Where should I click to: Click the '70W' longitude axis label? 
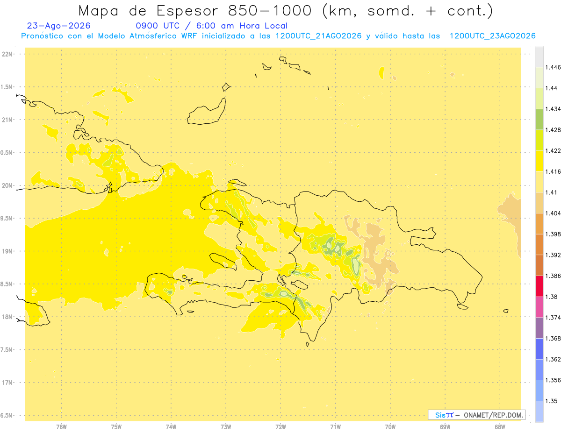tap(390, 427)
